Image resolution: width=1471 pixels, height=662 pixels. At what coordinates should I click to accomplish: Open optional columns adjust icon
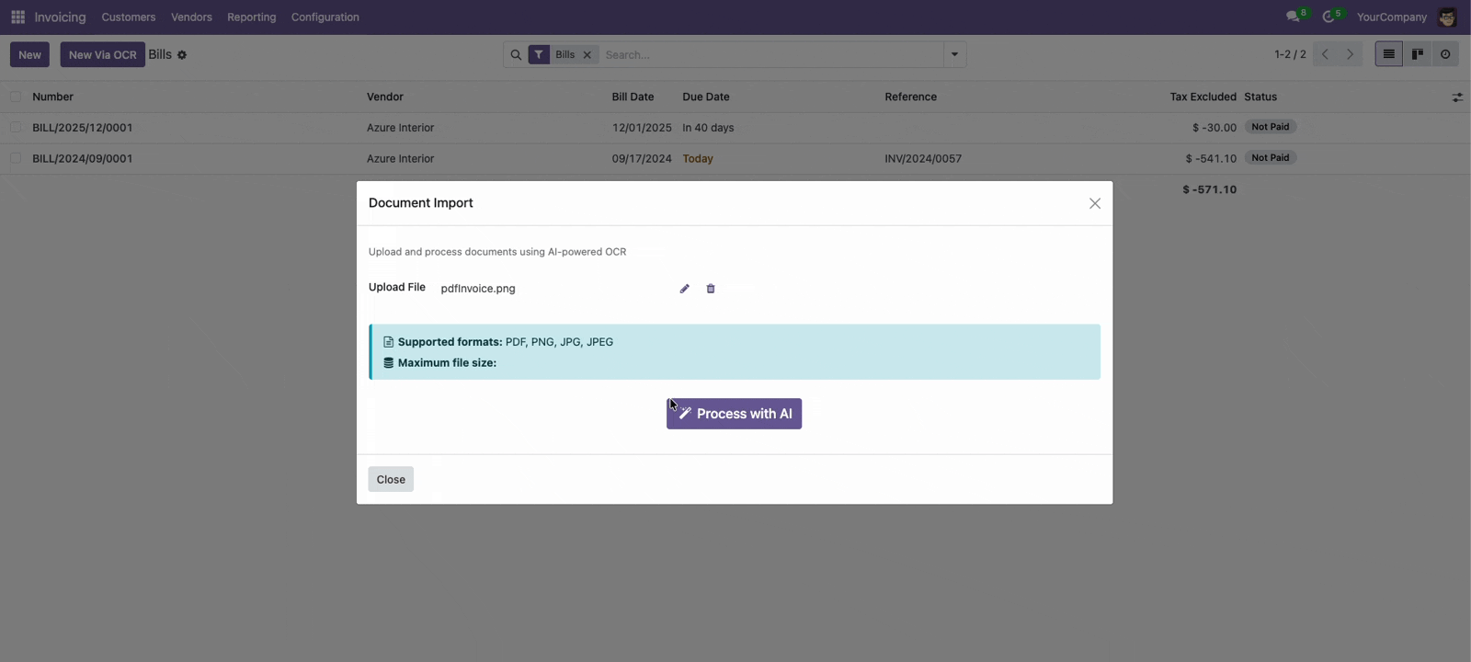1457,97
